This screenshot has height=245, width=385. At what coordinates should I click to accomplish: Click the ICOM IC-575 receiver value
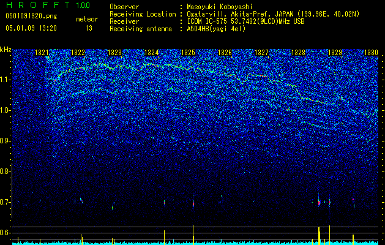point(246,21)
